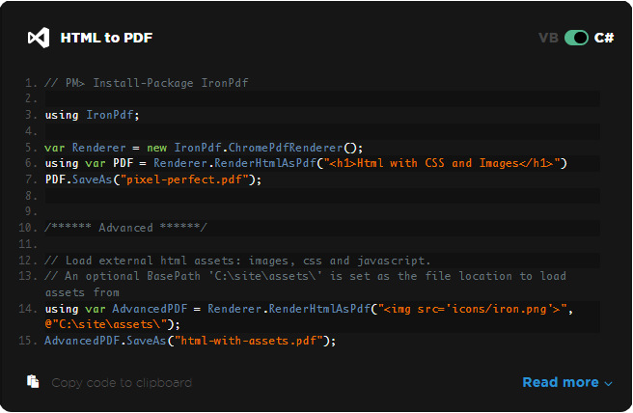Click the comment 'PM> Install-Package IronPdf'
The image size is (633, 413).
tap(146, 83)
